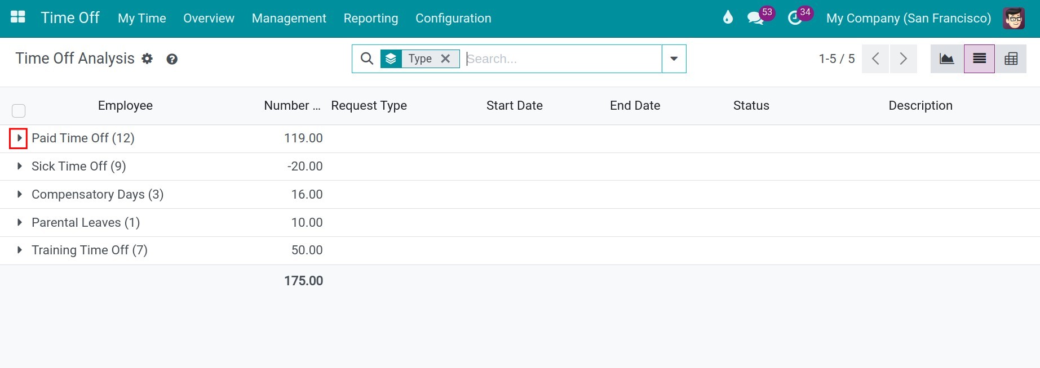Switch to list view
The image size is (1040, 368).
980,59
